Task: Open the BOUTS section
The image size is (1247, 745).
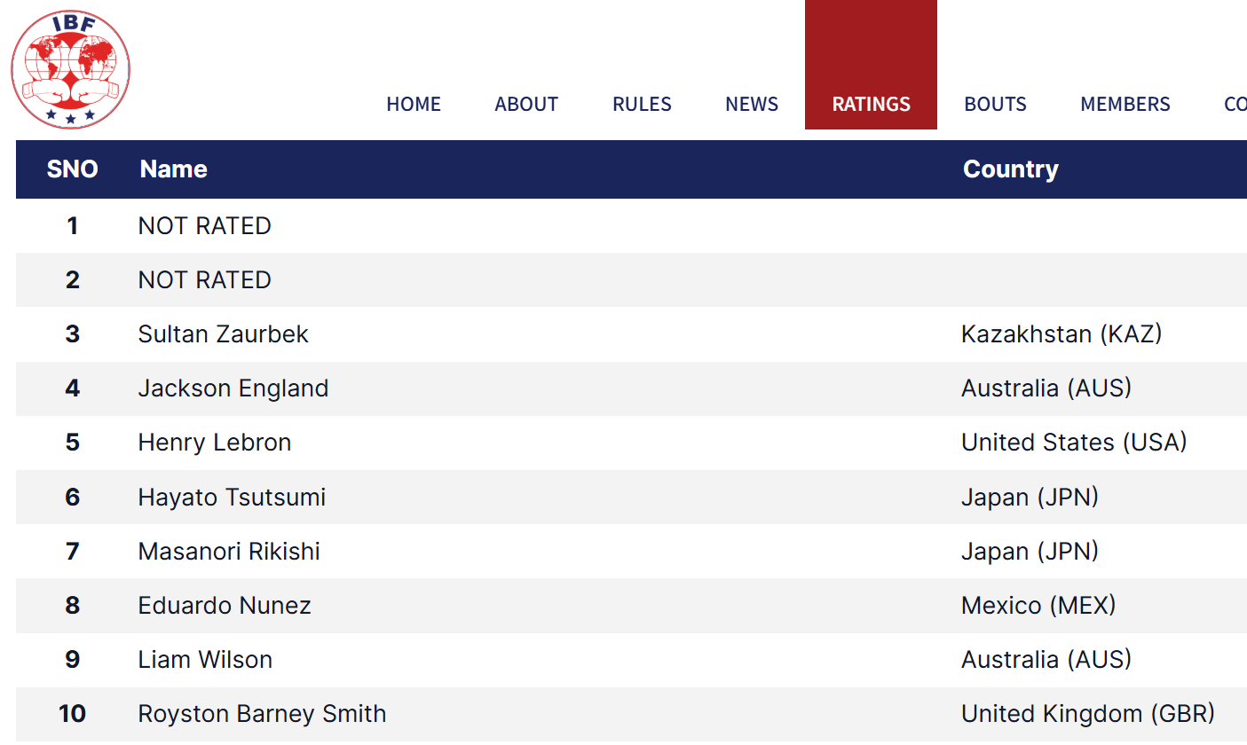Action: tap(995, 104)
